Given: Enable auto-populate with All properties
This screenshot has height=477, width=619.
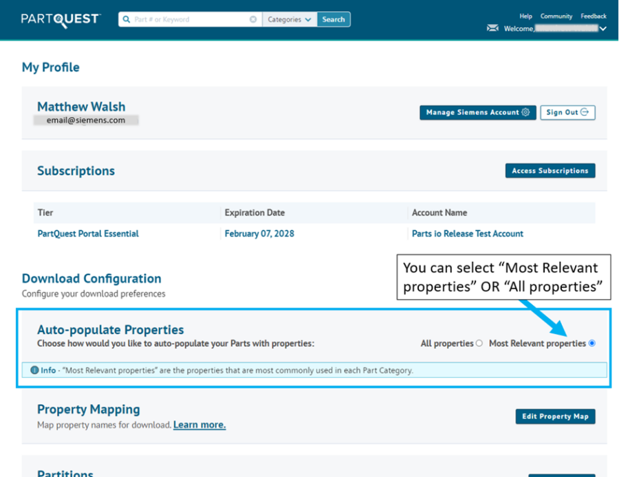Looking at the screenshot, I should pos(479,344).
